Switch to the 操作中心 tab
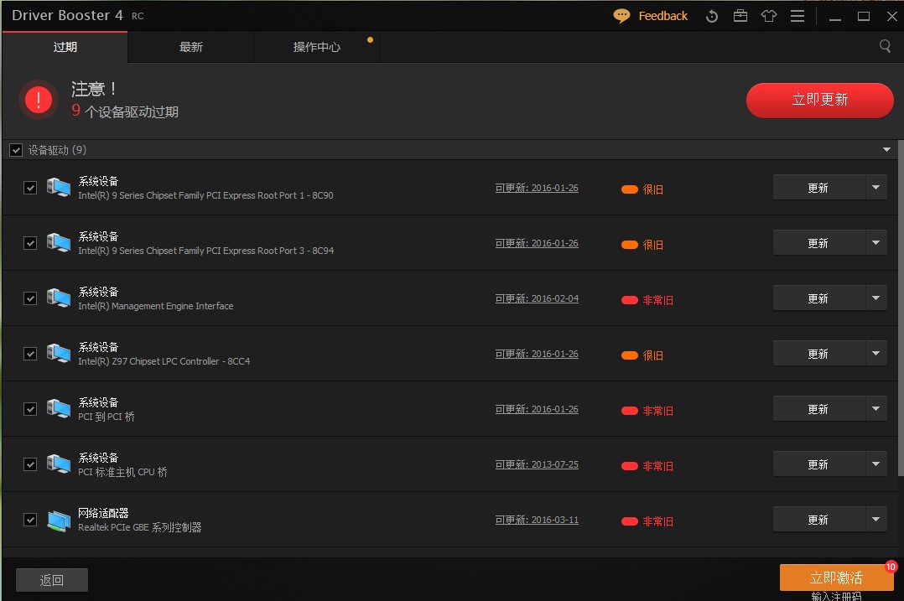The width and height of the screenshot is (904, 601). pos(316,47)
